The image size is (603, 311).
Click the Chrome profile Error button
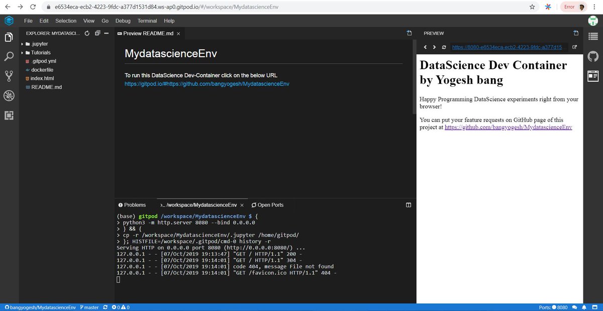click(574, 7)
